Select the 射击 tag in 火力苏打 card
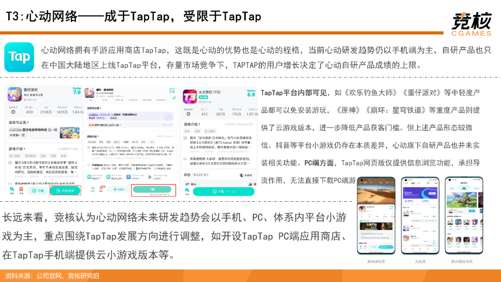The image size is (501, 282). [x=187, y=131]
